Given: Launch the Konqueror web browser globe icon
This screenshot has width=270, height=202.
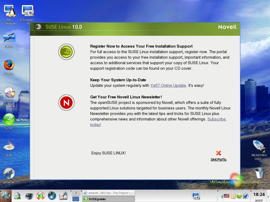Looking at the screenshot, I should coord(52,196).
